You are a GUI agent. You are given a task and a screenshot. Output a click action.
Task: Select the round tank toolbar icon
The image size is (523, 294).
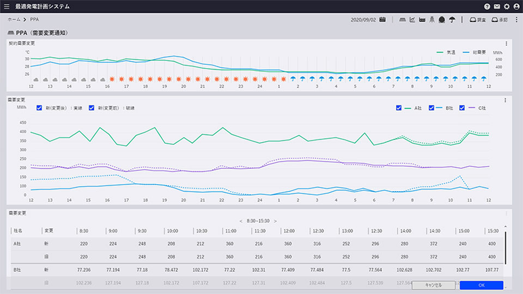coord(442,20)
